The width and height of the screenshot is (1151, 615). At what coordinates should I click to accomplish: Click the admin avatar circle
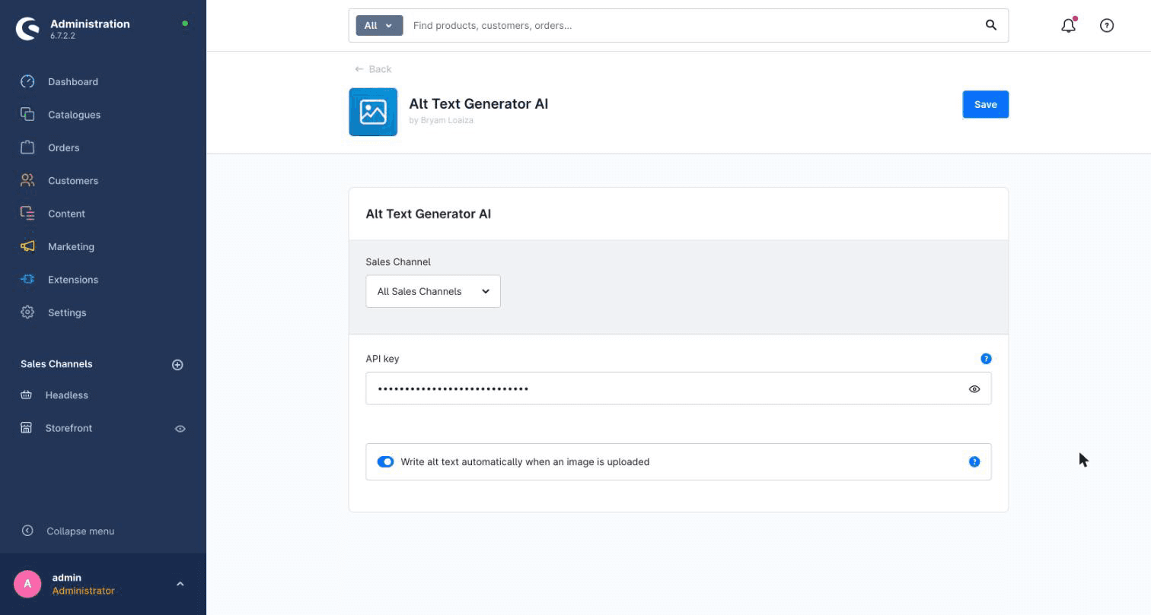tap(27, 584)
